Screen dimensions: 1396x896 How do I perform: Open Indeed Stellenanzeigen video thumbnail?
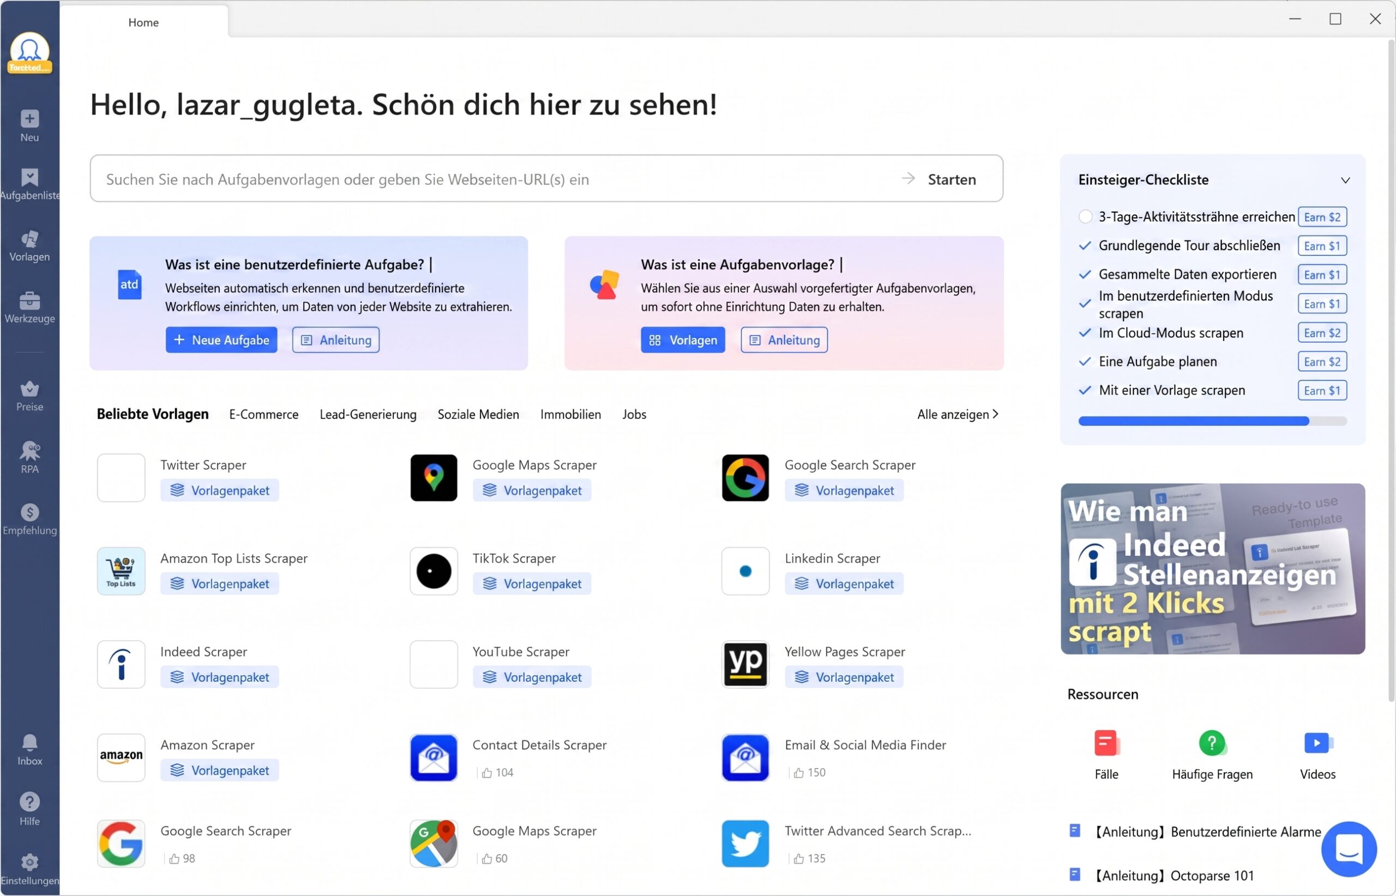click(x=1213, y=569)
